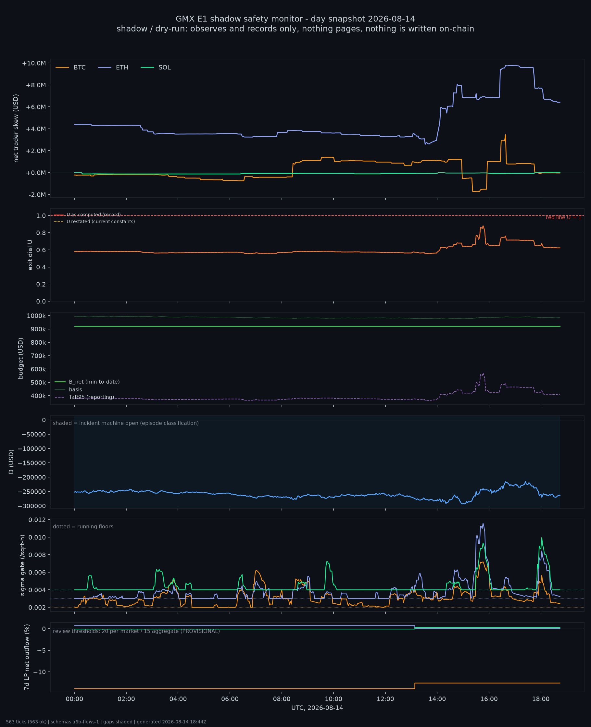Click the ETH sigma gate spike peak above 0.011
This screenshot has height=727, width=591.
pos(483,524)
